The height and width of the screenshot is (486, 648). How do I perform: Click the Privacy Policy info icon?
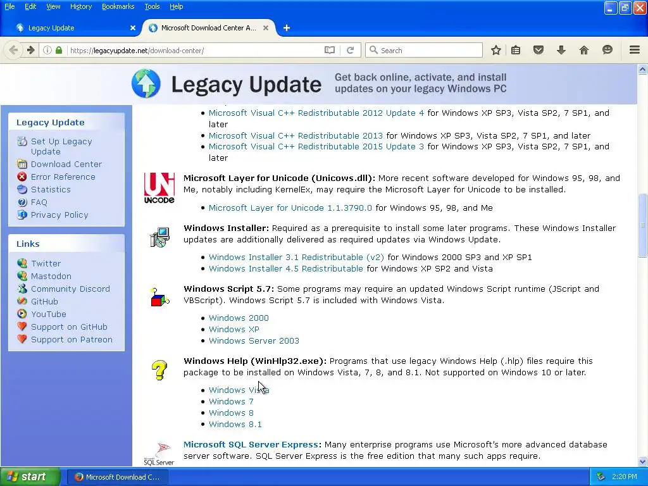coord(22,215)
